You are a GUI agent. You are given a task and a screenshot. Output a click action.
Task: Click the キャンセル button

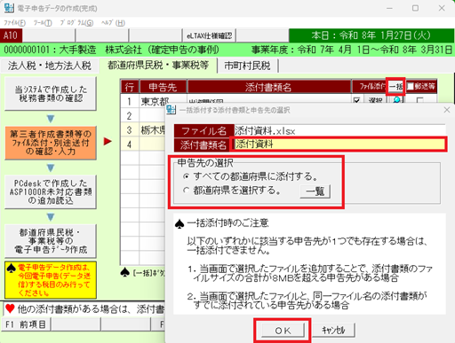[x=333, y=330]
